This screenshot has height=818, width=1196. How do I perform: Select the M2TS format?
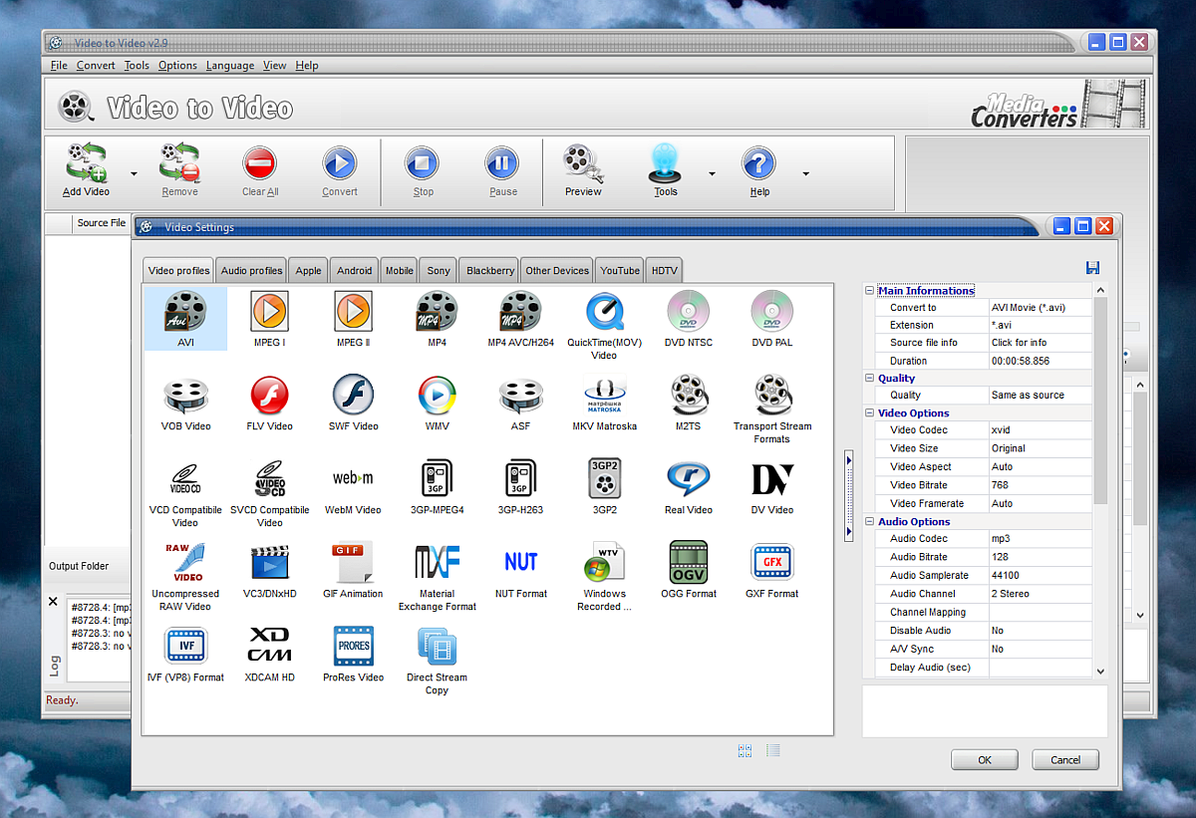pyautogui.click(x=688, y=403)
